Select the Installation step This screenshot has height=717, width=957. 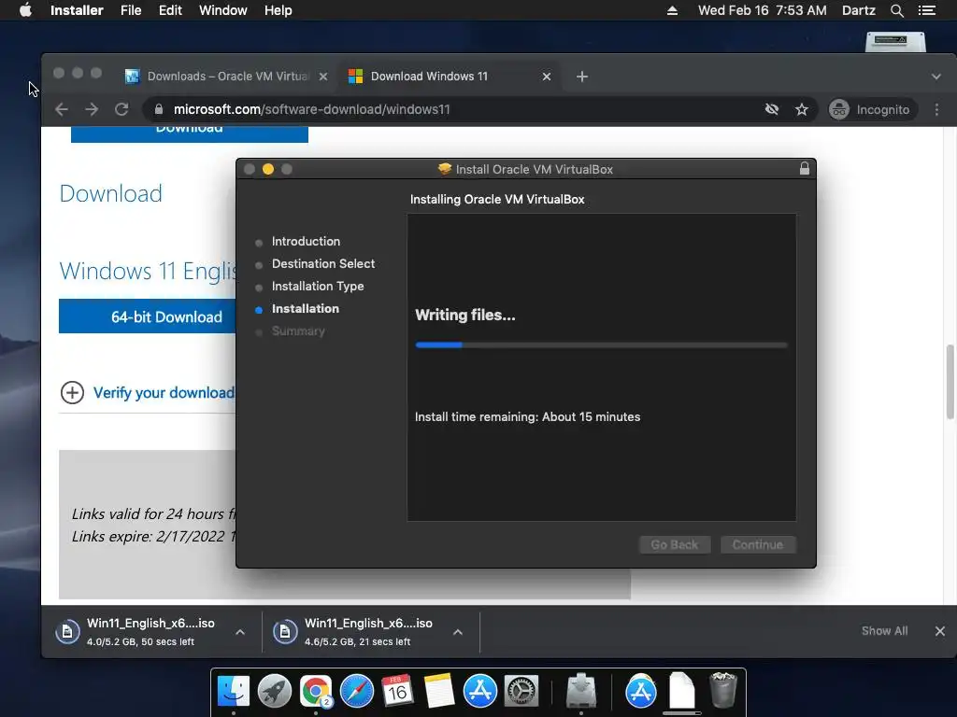(306, 309)
